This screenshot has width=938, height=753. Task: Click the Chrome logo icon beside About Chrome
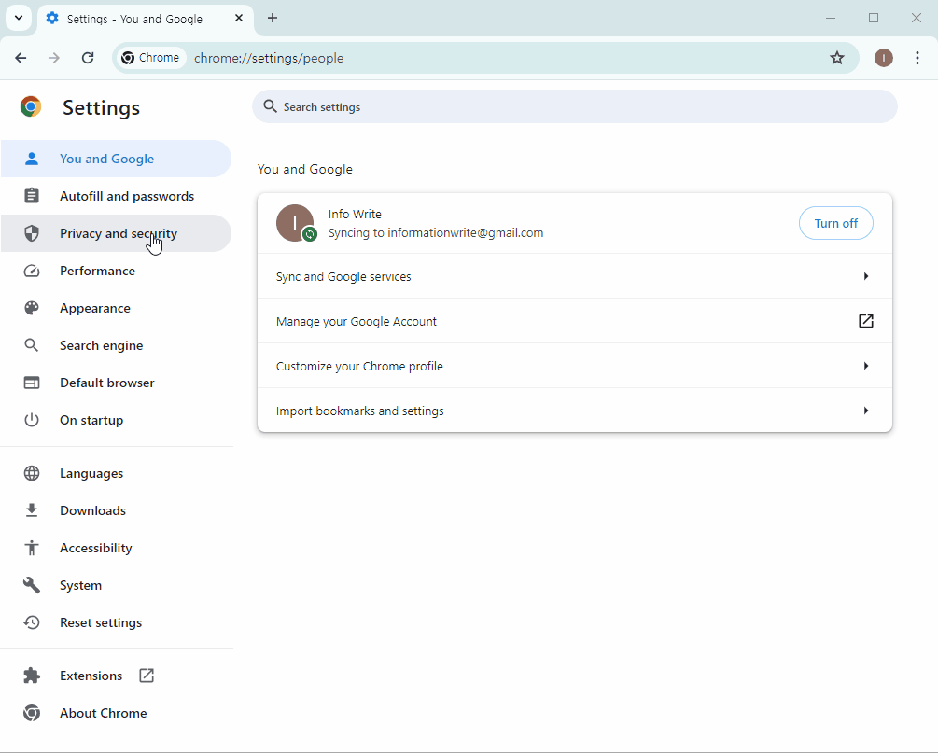pos(32,713)
